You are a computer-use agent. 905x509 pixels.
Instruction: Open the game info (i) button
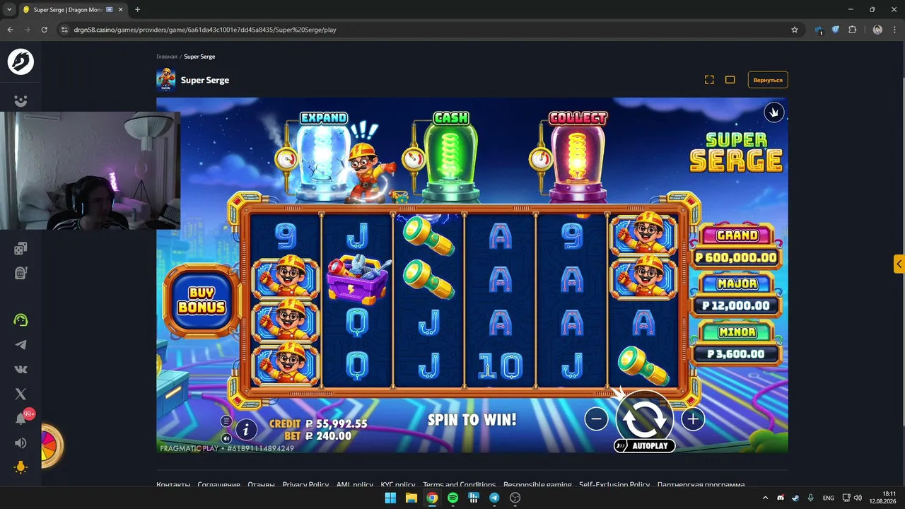point(246,428)
